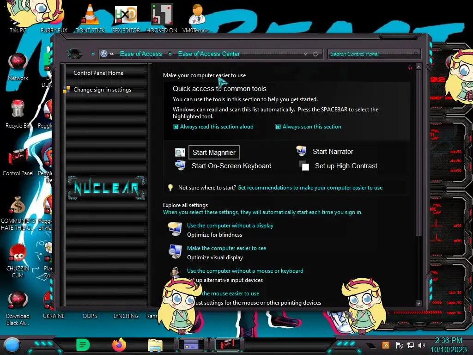Viewport: 473px width, 355px height.
Task: Click the Start Magnifier button
Action: coord(214,152)
